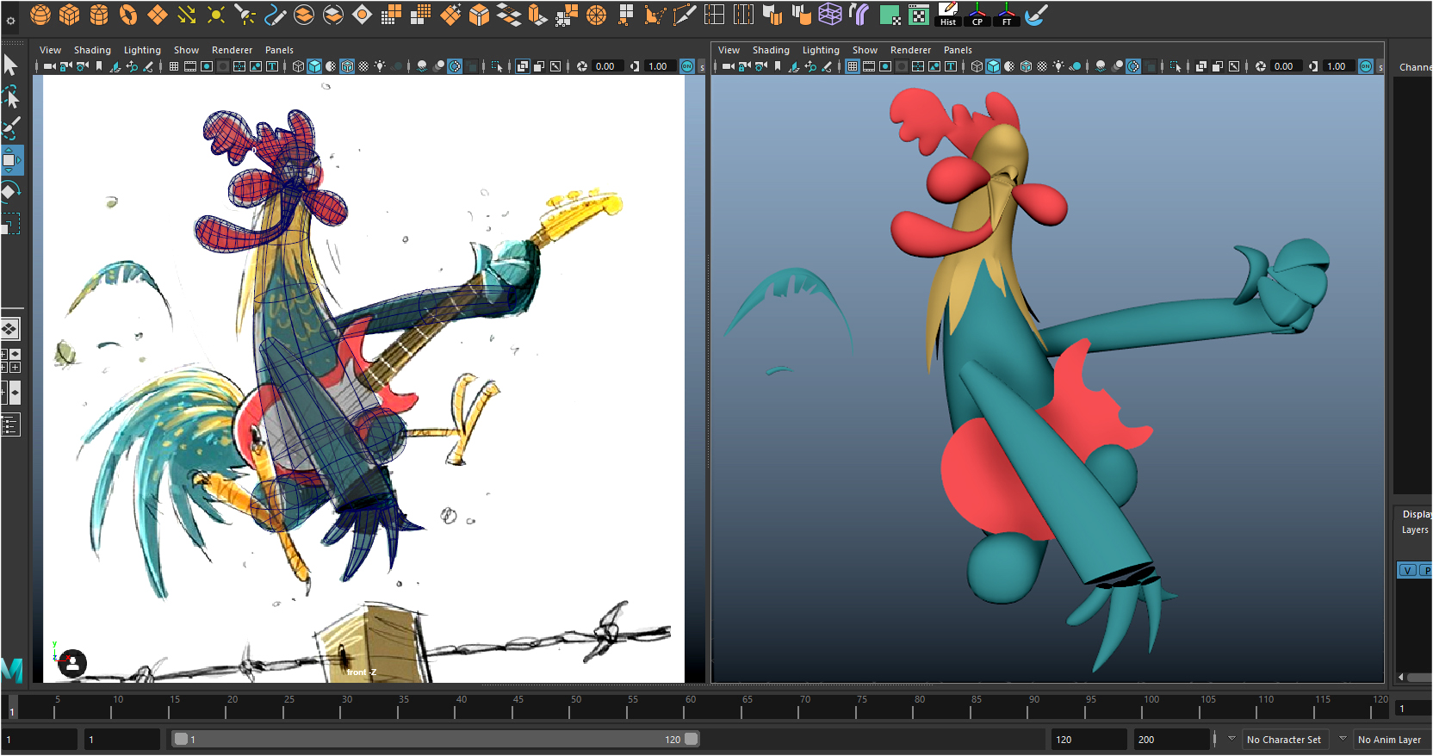This screenshot has width=1433, height=756.
Task: Open the Shading menu in the left viewport
Action: coord(92,50)
